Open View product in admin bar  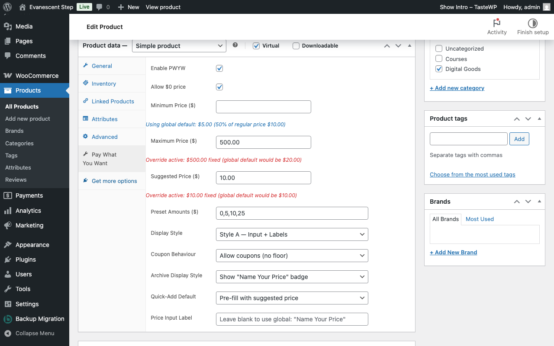[x=163, y=7]
